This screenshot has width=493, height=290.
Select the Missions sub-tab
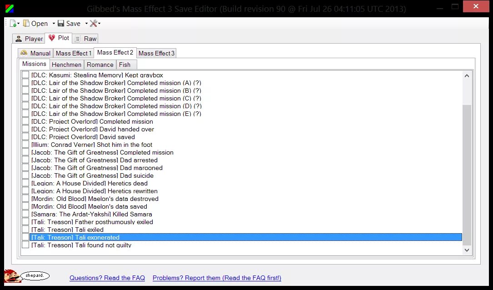(x=34, y=64)
